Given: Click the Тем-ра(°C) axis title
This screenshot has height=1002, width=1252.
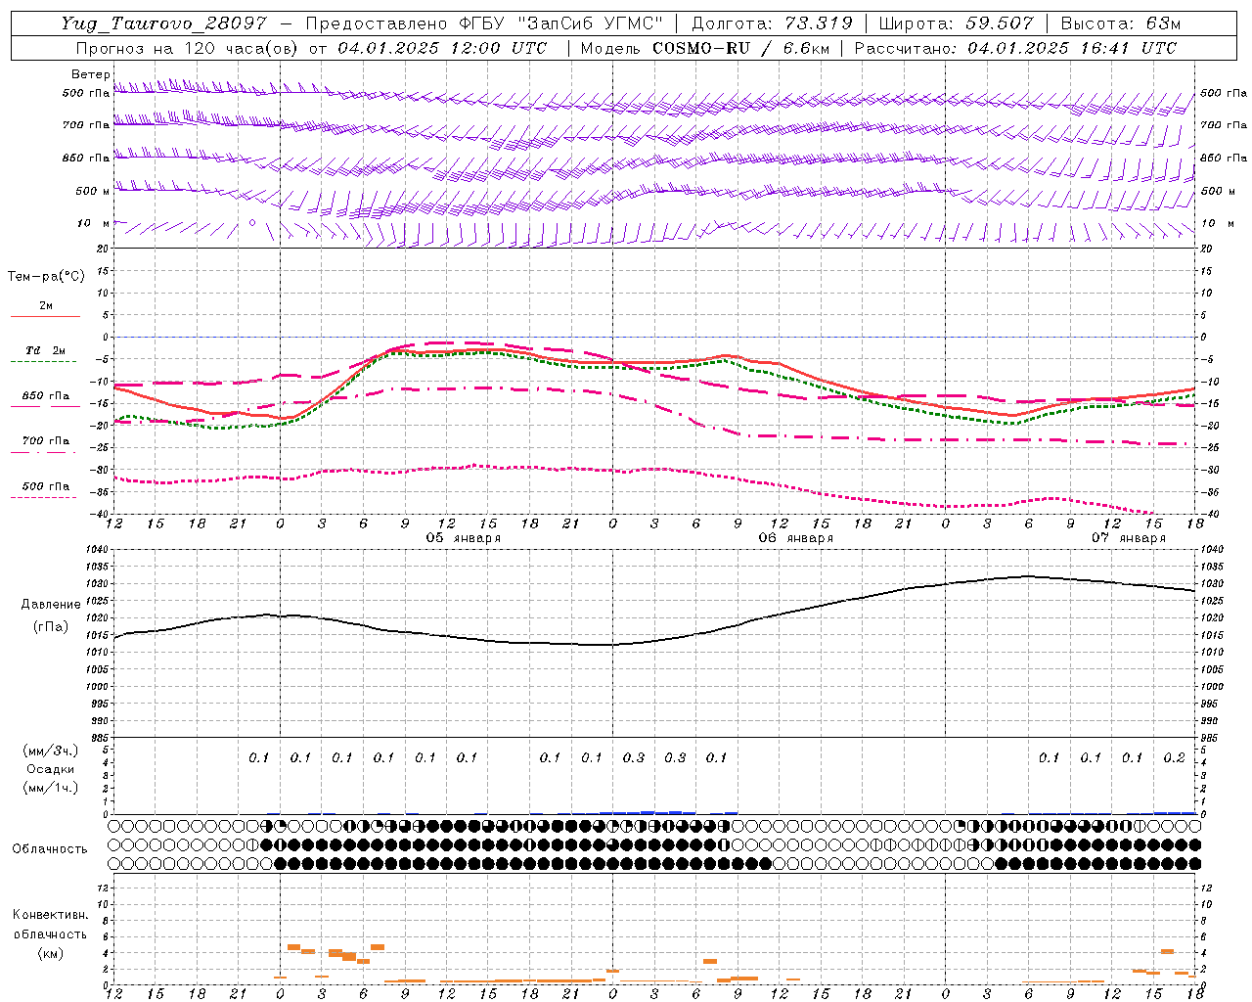Looking at the screenshot, I should coord(46,277).
